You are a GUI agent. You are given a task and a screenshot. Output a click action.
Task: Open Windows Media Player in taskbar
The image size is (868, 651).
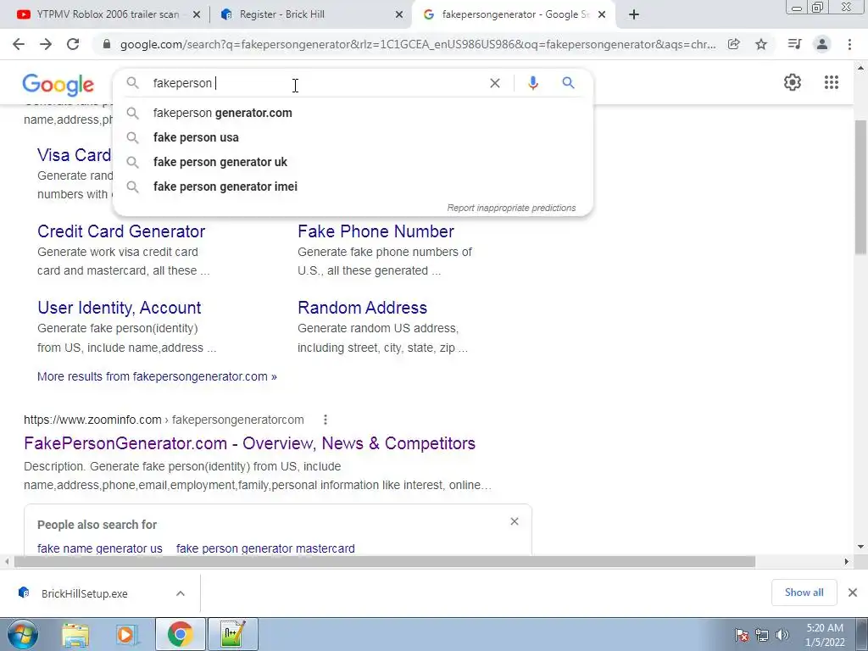(x=127, y=634)
